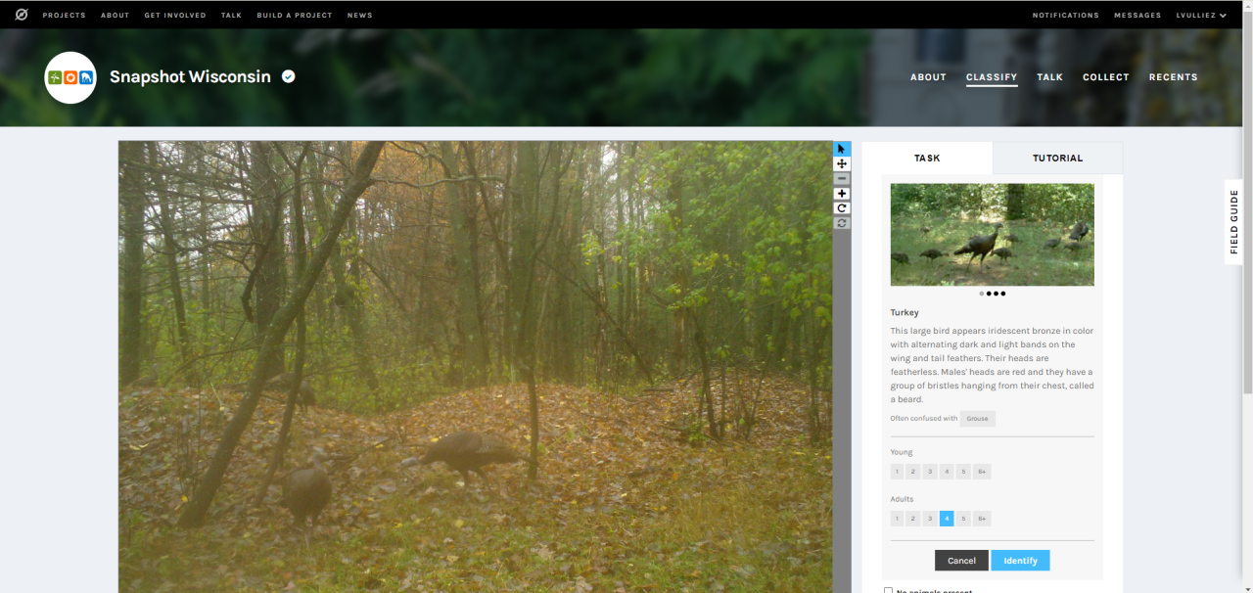Zoom in on the image with plus

point(842,194)
